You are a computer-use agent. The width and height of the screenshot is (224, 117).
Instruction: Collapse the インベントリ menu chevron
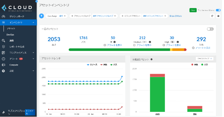(33, 23)
